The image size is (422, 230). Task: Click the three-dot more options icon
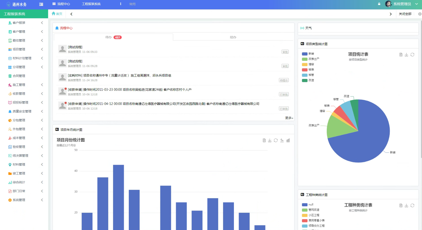(x=121, y=4)
